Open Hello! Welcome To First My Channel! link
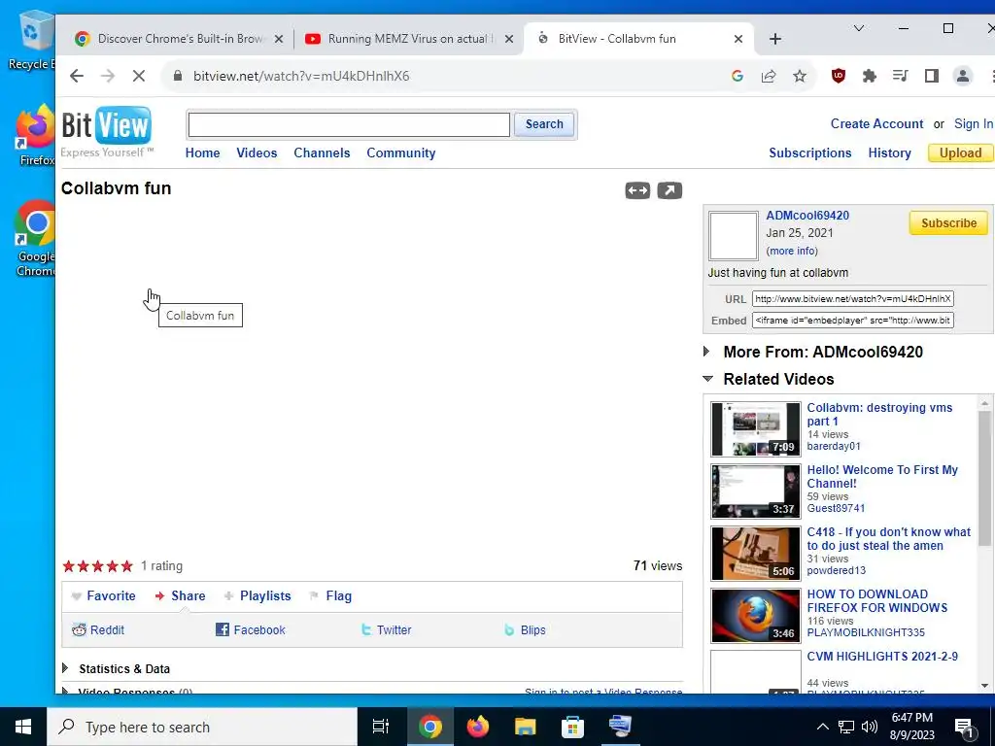 [882, 476]
